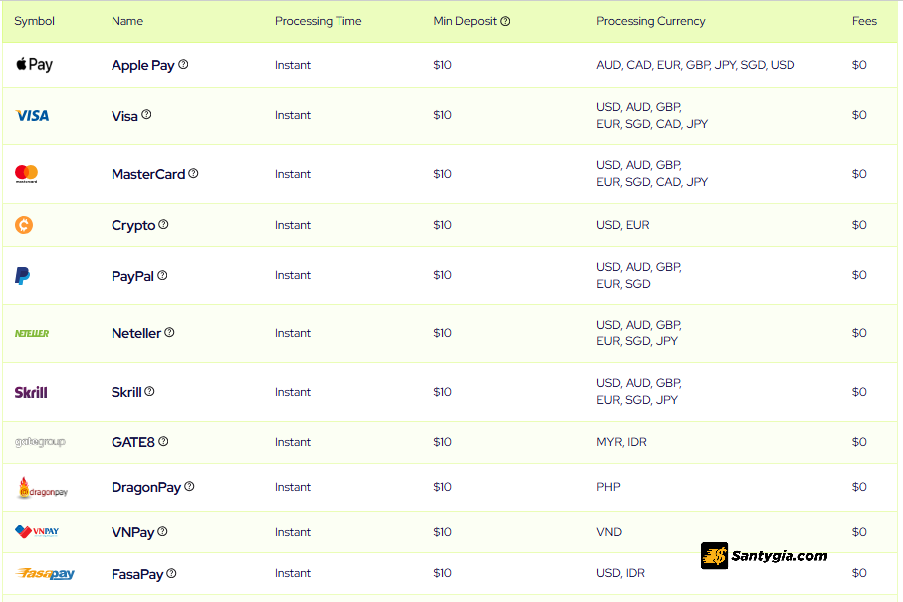Open the info icon beside DragonPay name
The height and width of the screenshot is (602, 903).
pyautogui.click(x=189, y=486)
